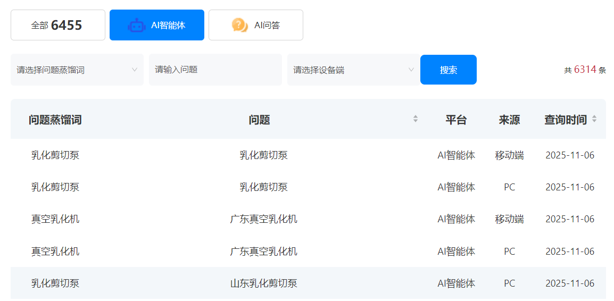
Task: Click sort arrows beside 查询时间 header
Action: coord(594,119)
